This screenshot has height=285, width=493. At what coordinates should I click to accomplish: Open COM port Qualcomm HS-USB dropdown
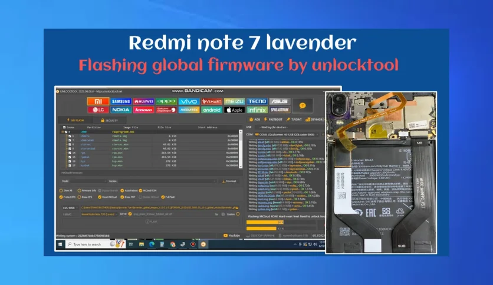pos(287,135)
